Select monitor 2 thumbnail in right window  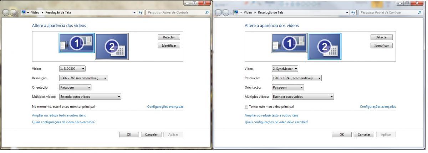[324, 46]
